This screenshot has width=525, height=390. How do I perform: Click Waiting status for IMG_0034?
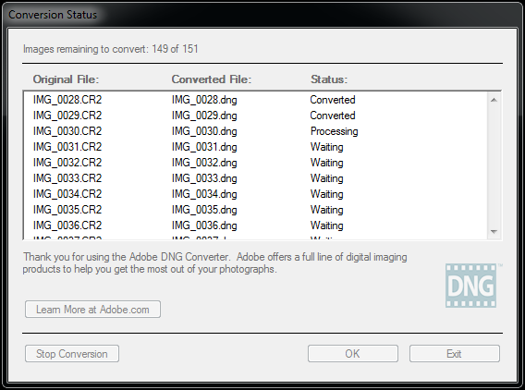pyautogui.click(x=327, y=194)
